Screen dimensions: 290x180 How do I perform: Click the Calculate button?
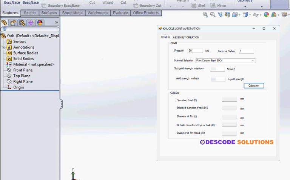click(x=254, y=85)
